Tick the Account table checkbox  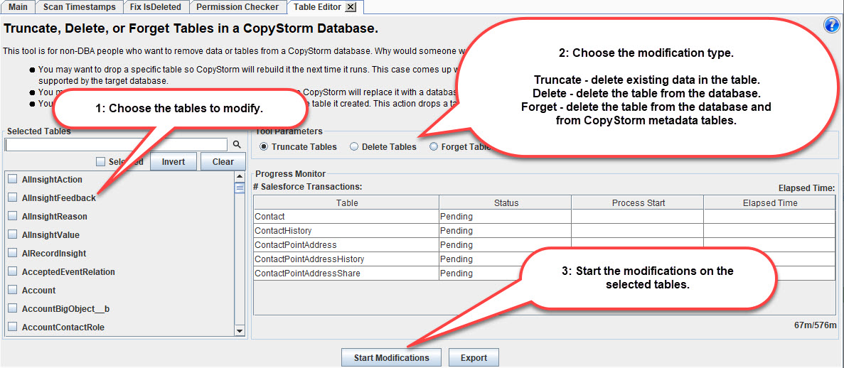tap(12, 290)
